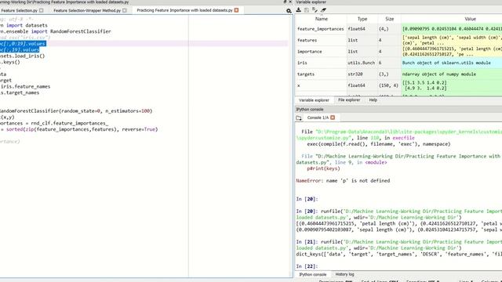Click the p#rint(keys) traceback line
Image resolution: width=502 pixels, height=282 pixels.
click(323, 168)
